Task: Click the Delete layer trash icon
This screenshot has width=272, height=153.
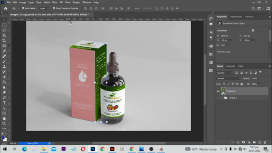Action: click(x=265, y=142)
